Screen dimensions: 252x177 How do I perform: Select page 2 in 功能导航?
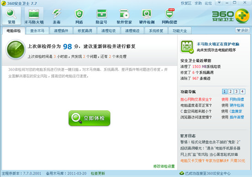pos(231,92)
